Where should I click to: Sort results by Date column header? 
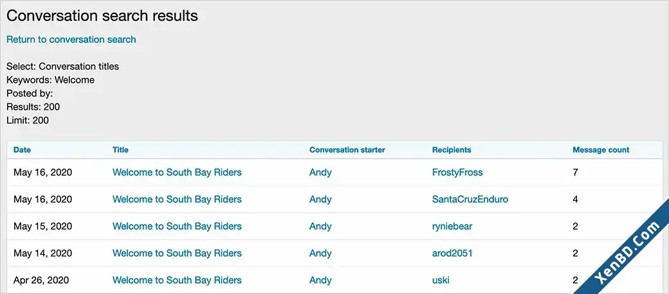tap(22, 150)
